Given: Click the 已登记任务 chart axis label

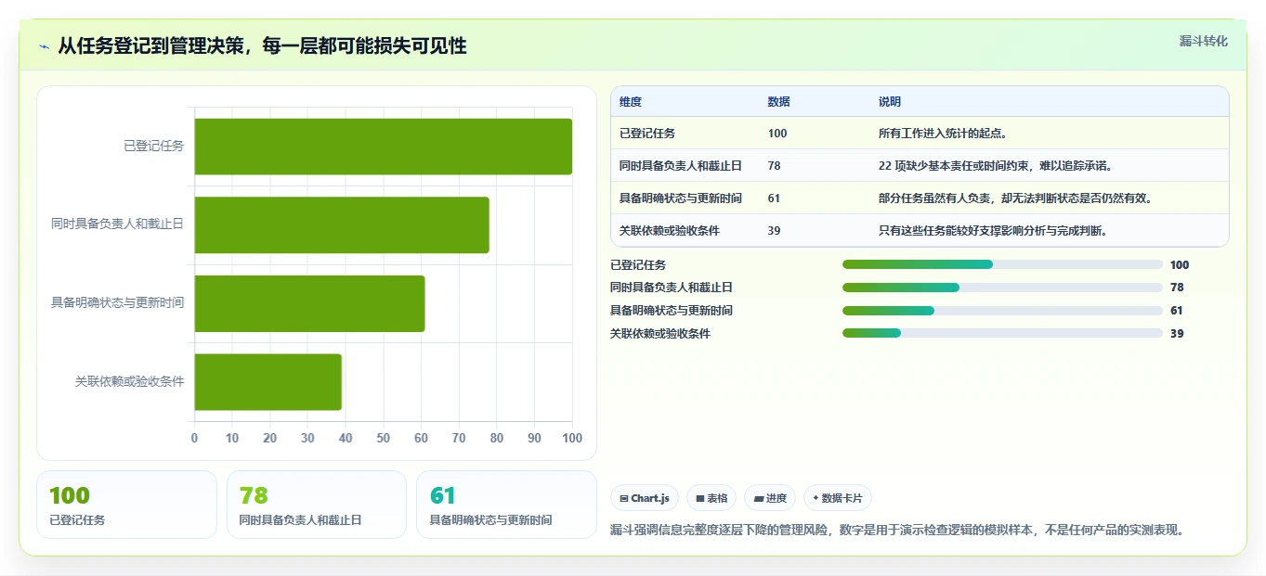Looking at the screenshot, I should click(x=154, y=146).
